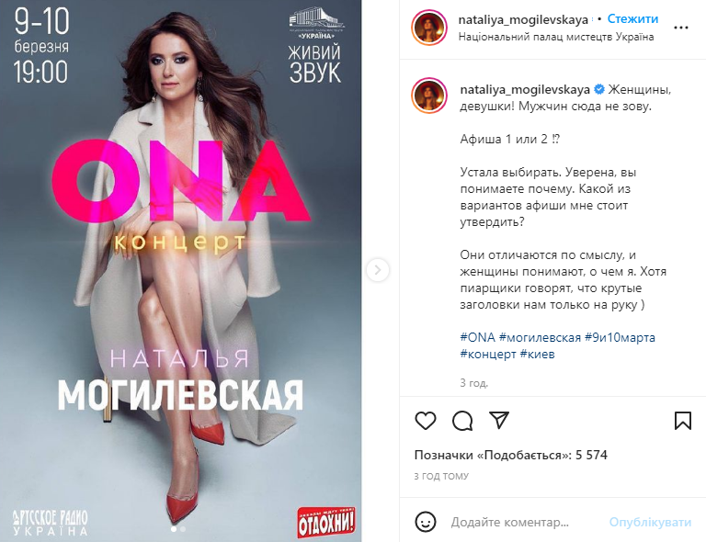The width and height of the screenshot is (706, 542).
Task: Click the header profile avatar
Action: click(x=429, y=27)
